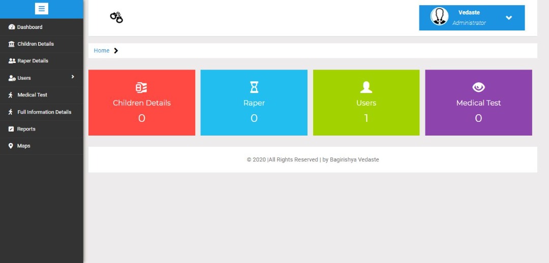Expand the Users submenu chevron in the sidebar
The width and height of the screenshot is (549, 263).
[73, 77]
